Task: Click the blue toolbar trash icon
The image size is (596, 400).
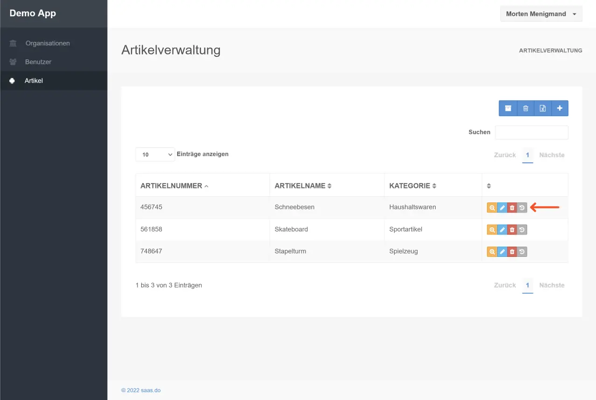Action: pos(526,108)
